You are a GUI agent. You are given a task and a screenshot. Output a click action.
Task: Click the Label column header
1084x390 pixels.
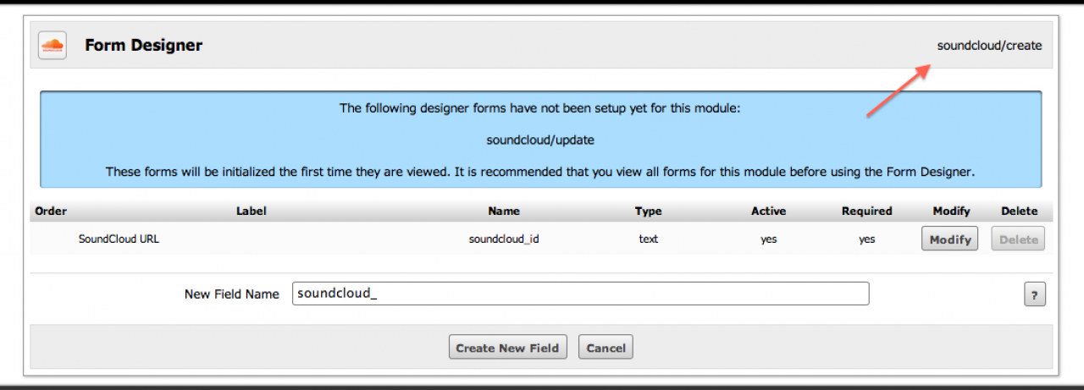coord(251,211)
